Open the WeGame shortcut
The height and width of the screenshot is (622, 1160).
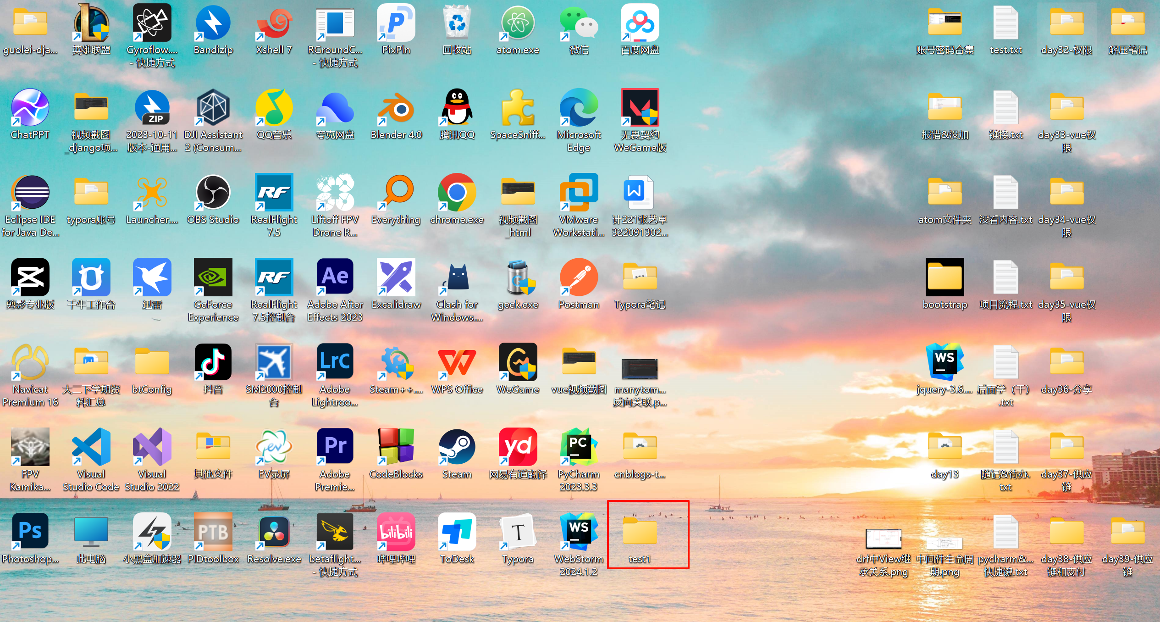(518, 362)
